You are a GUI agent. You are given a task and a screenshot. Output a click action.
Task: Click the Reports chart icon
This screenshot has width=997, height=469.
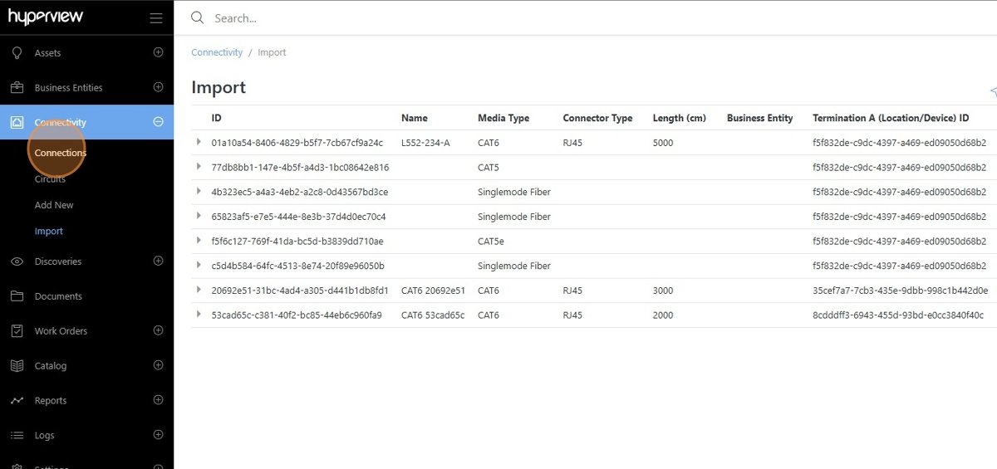17,400
